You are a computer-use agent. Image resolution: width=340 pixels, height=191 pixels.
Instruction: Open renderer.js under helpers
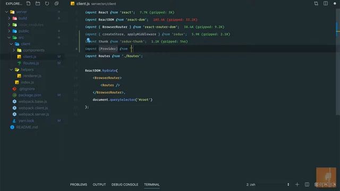pos(32,76)
